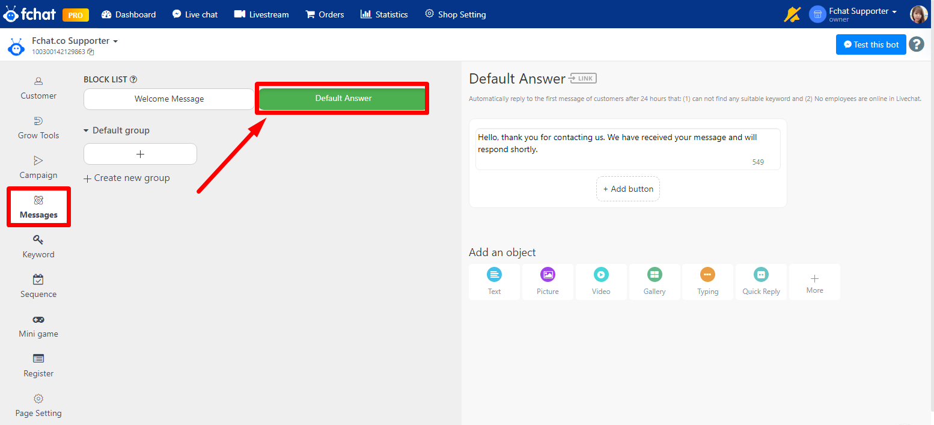The width and height of the screenshot is (934, 425).
Task: Click the shop avatar icon beside Fchat Supporter
Action: (x=817, y=14)
